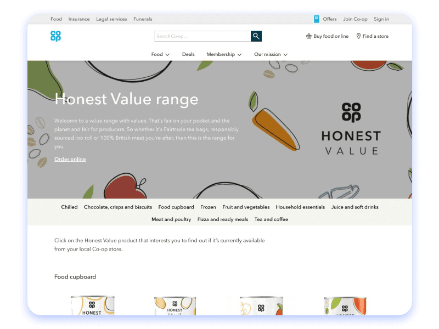
Task: Open the last Honest Value tin thumbnail
Action: 345,306
